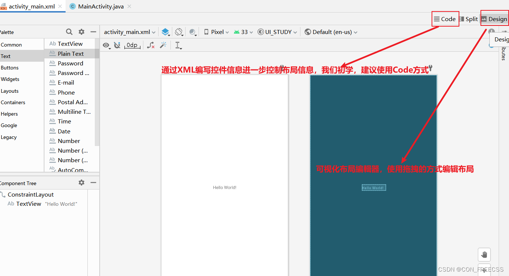Open Component Tree settings gear

pos(81,183)
